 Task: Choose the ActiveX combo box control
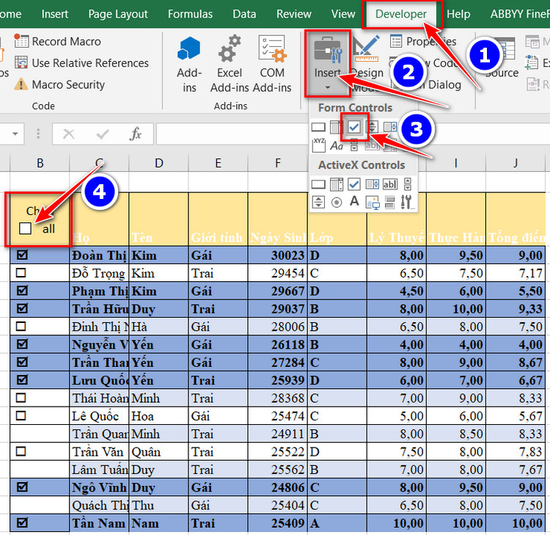[337, 184]
